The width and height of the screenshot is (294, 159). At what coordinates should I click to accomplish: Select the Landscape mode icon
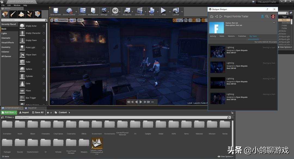[x=21, y=14]
